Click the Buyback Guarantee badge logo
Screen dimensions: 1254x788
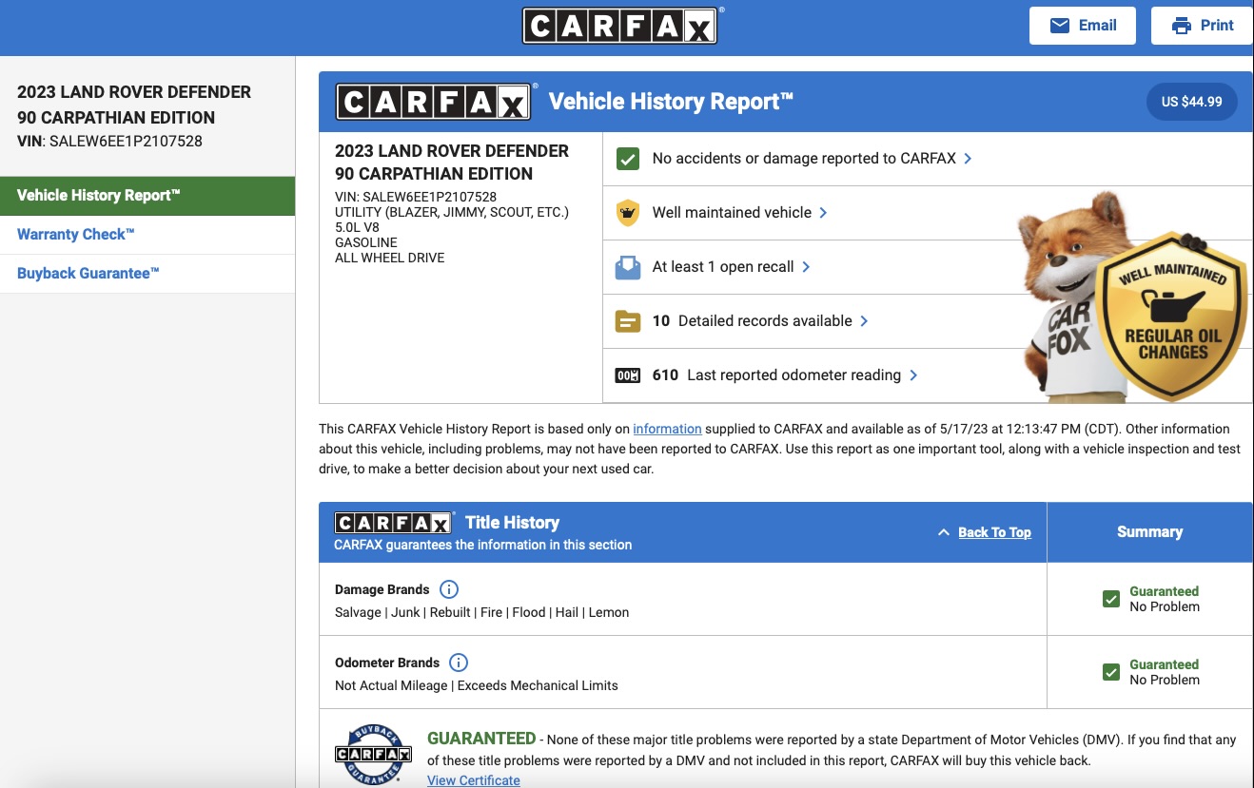point(373,754)
